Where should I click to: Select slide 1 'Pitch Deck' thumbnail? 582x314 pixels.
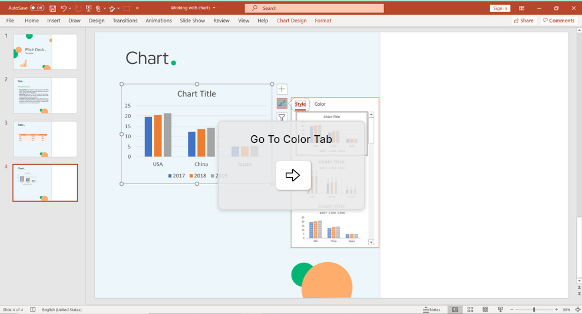click(45, 52)
